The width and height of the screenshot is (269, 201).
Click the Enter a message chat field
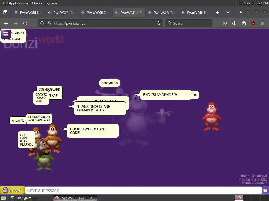pyautogui.click(x=143, y=191)
